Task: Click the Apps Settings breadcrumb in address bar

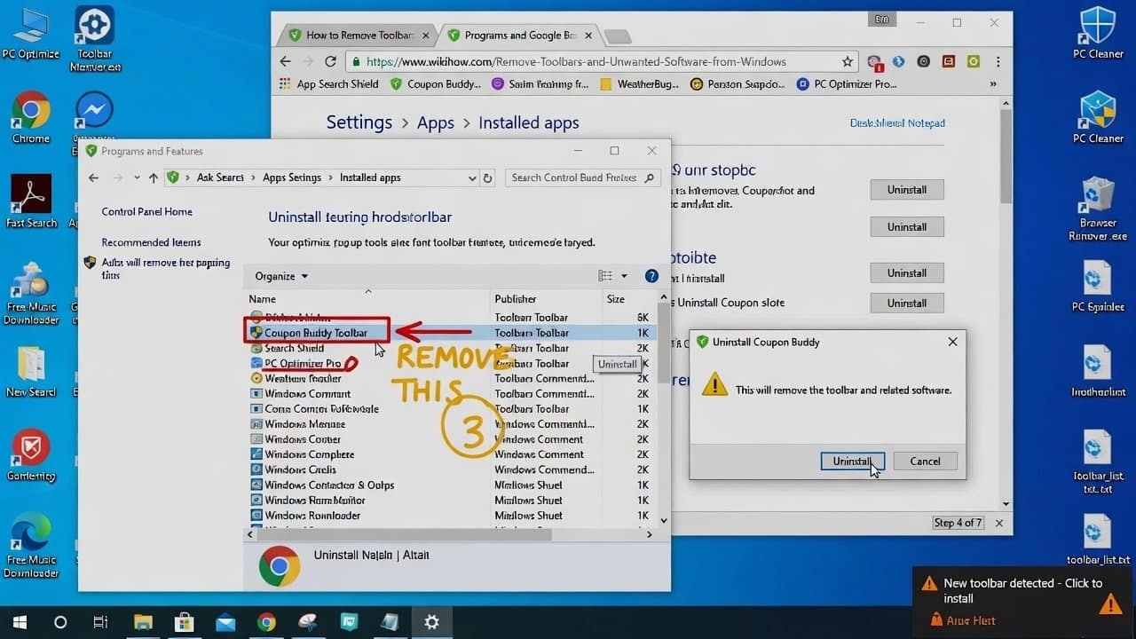Action: 292,177
